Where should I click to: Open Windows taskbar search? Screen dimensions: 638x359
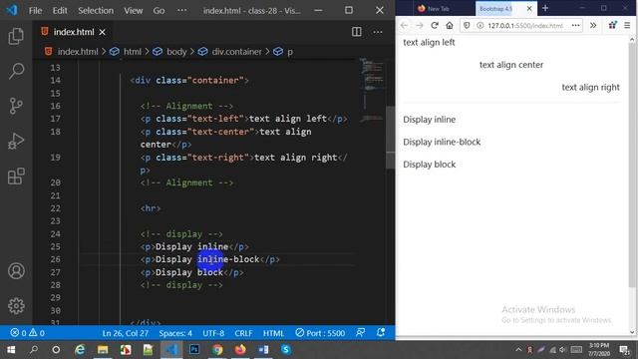point(34,350)
